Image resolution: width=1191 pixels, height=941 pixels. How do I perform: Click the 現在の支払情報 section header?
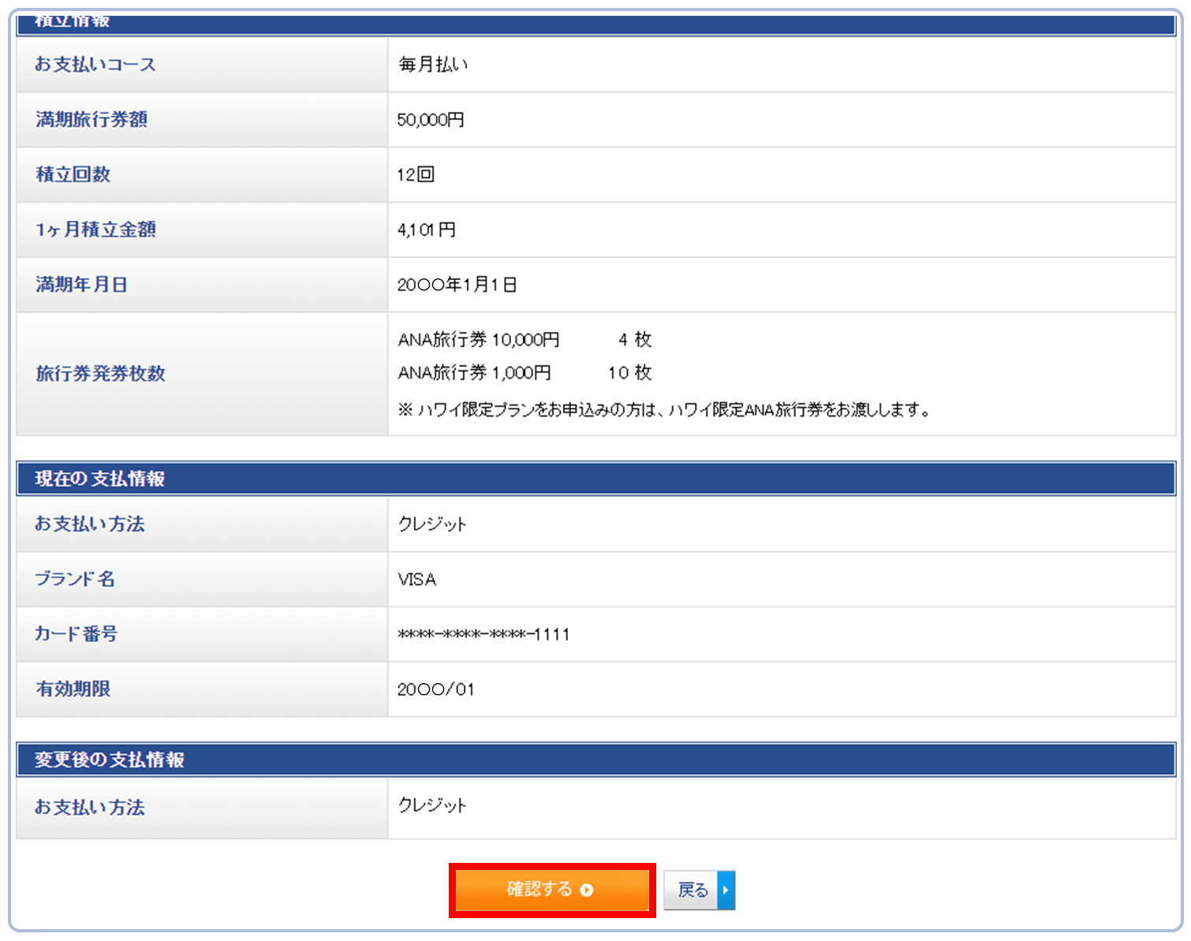coord(99,479)
